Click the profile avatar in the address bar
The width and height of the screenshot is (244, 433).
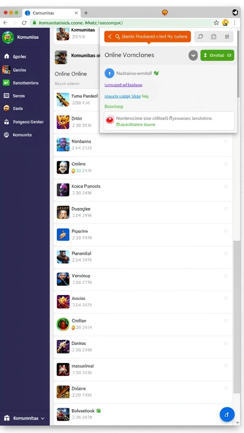point(225,23)
